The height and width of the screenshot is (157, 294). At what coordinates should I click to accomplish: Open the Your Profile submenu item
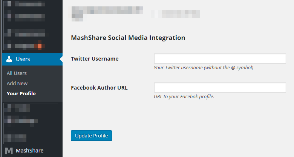[x=21, y=93]
